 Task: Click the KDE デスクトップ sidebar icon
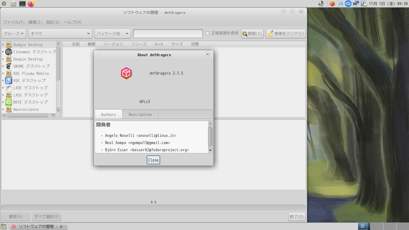(x=8, y=80)
